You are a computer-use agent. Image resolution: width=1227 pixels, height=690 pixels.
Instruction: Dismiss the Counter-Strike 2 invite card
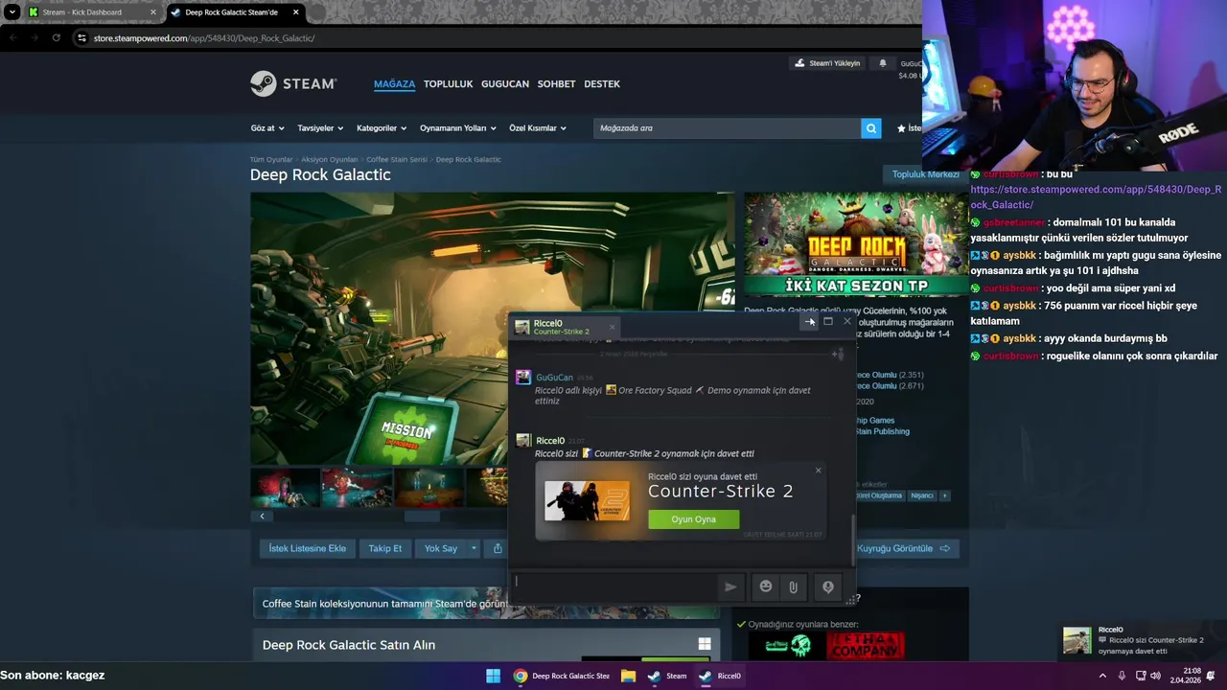click(x=818, y=470)
